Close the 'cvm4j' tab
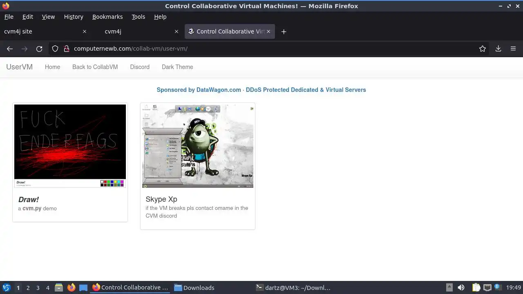523x294 pixels. coord(177,31)
